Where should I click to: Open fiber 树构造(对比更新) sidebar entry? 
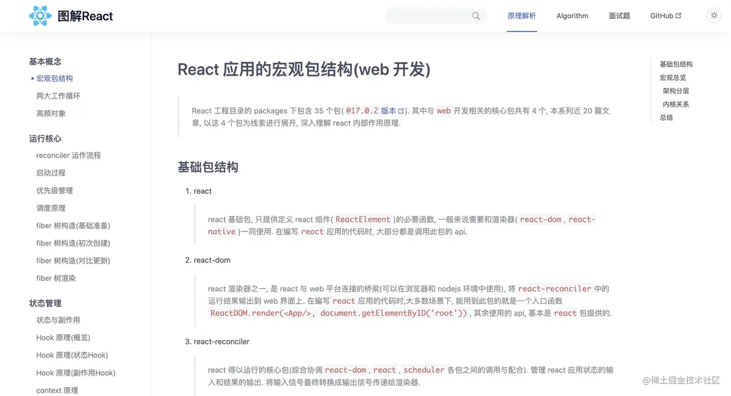pos(73,261)
